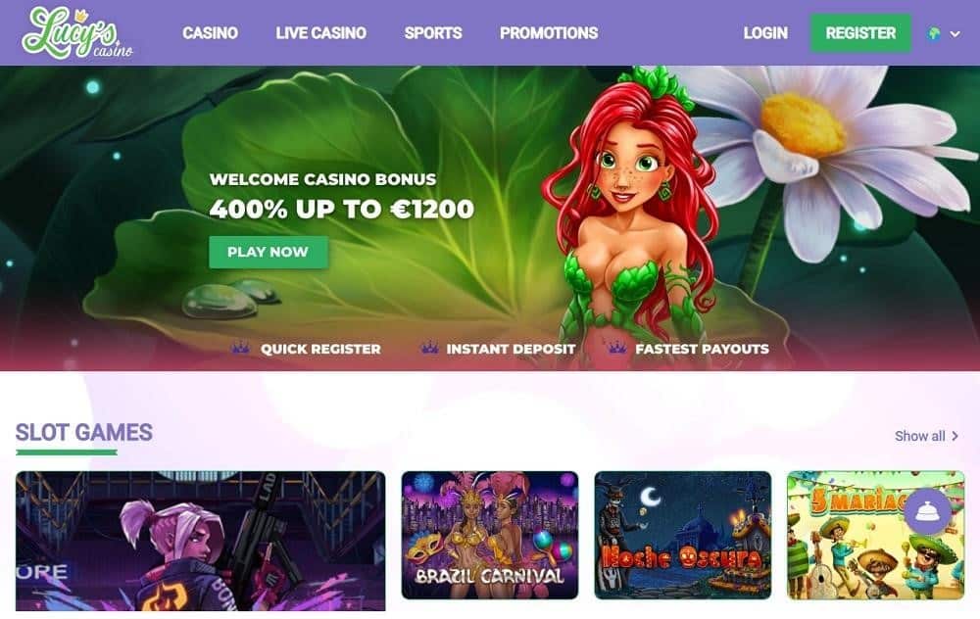980x619 pixels.
Task: Open the Brazil Carnival slot game
Action: tap(490, 536)
